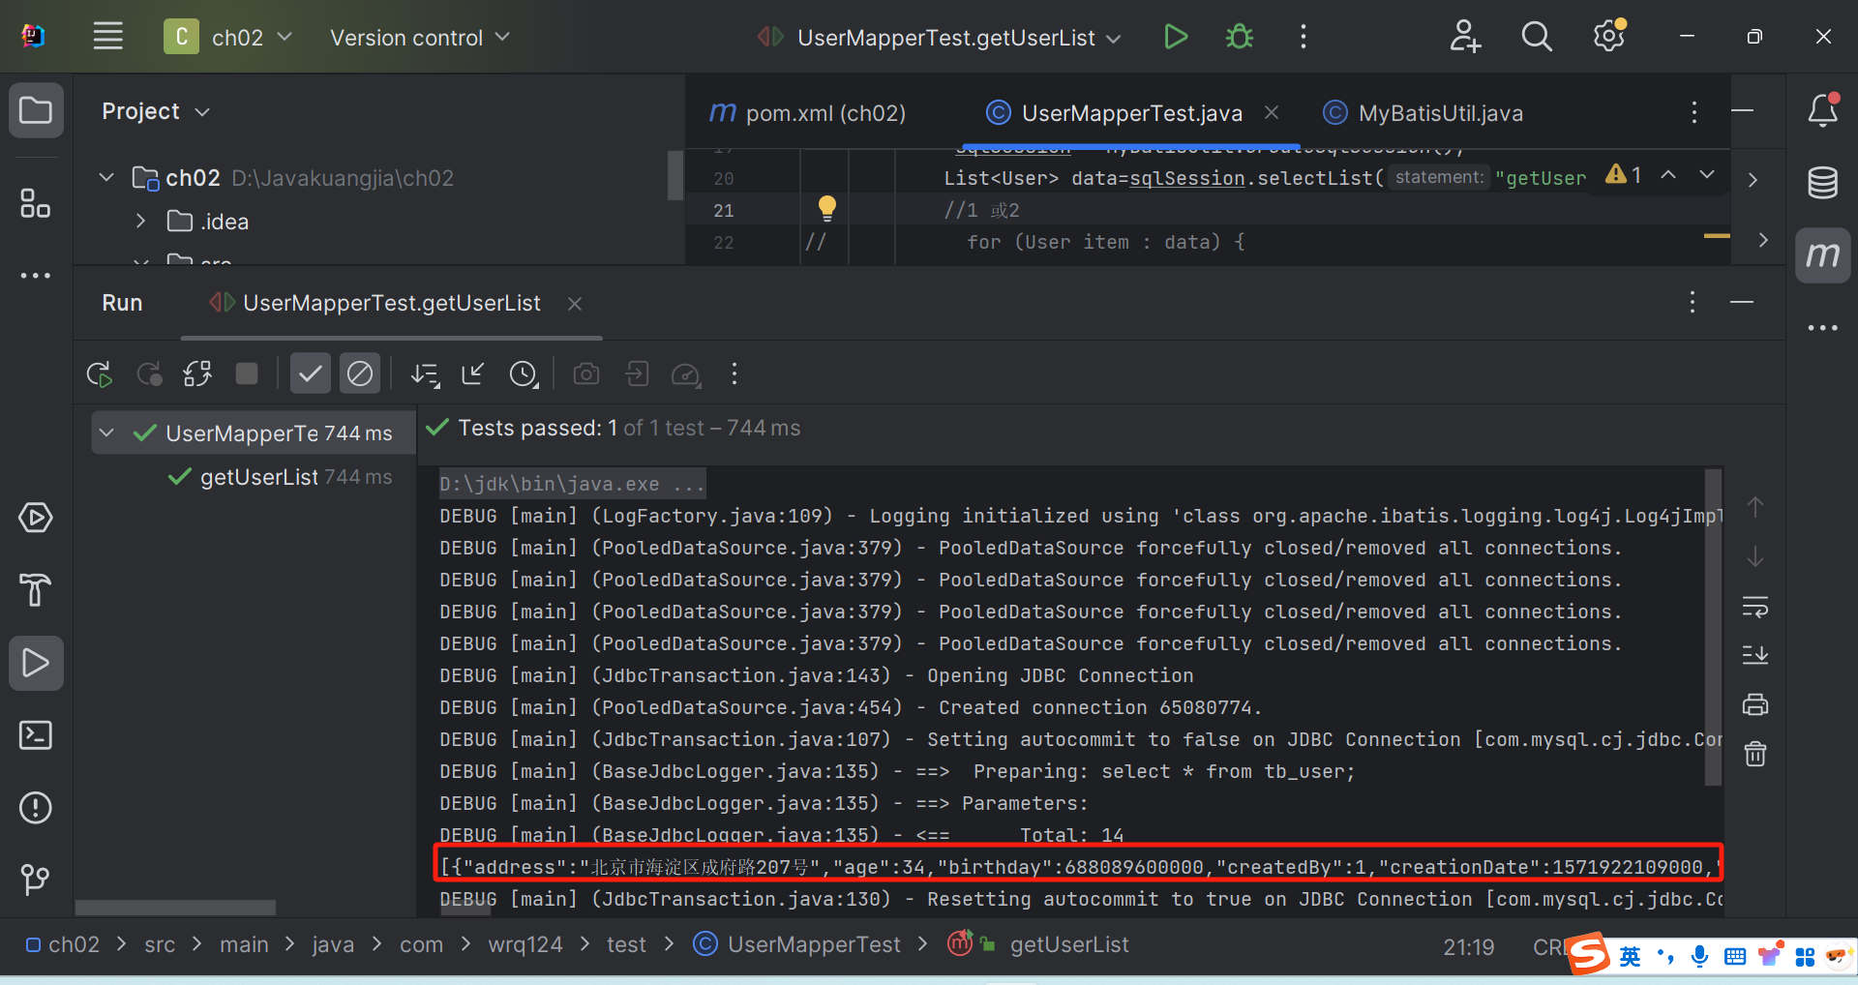Open test history clock icon
The height and width of the screenshot is (985, 1858).
(524, 373)
